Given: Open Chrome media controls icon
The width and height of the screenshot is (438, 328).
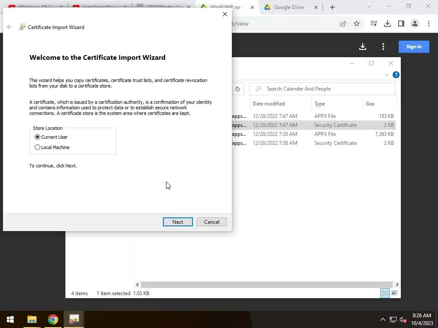Looking at the screenshot, I should click(x=373, y=24).
